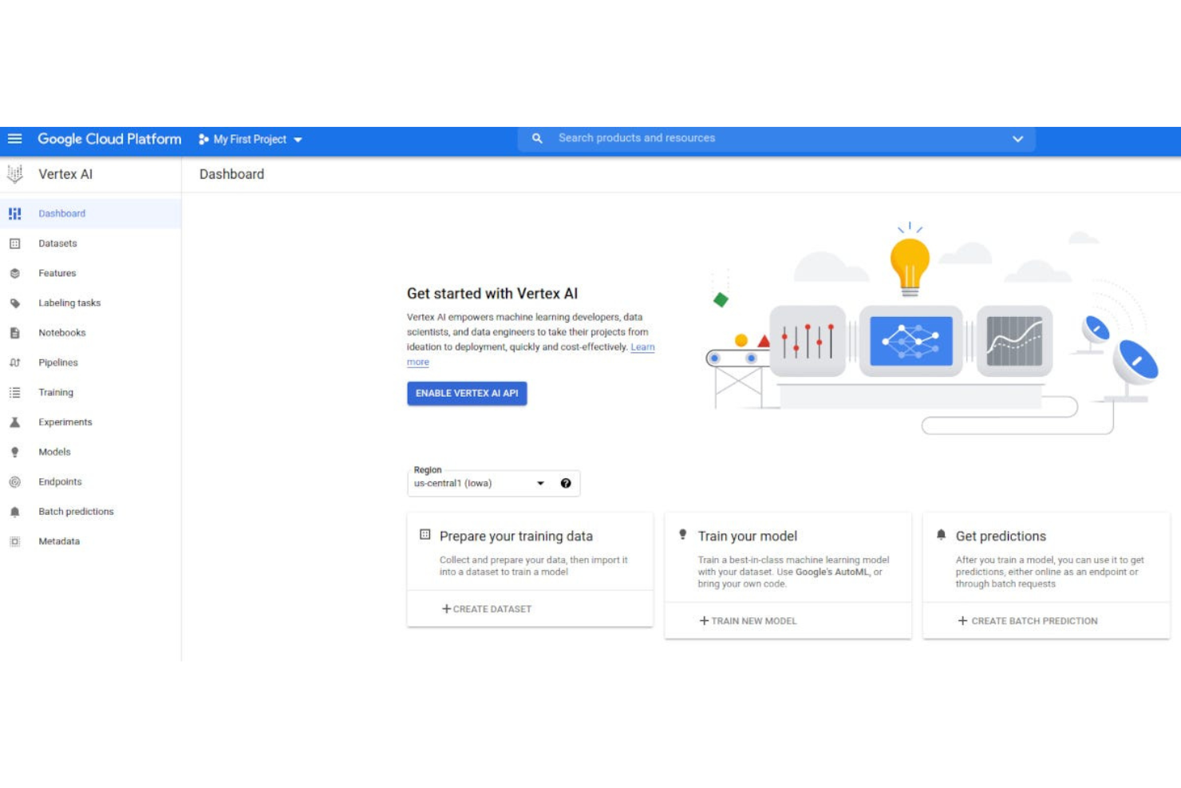Click the Enable Vertex AI API button
The width and height of the screenshot is (1181, 788).
[x=467, y=394]
